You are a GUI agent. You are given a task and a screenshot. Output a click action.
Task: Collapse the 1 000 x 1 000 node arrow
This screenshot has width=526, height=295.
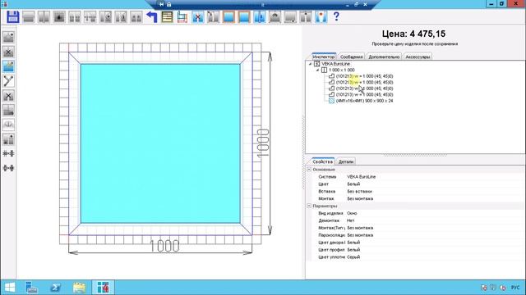317,70
